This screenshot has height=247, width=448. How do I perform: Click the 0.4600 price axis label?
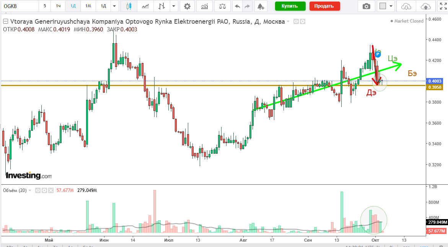pos(435,19)
